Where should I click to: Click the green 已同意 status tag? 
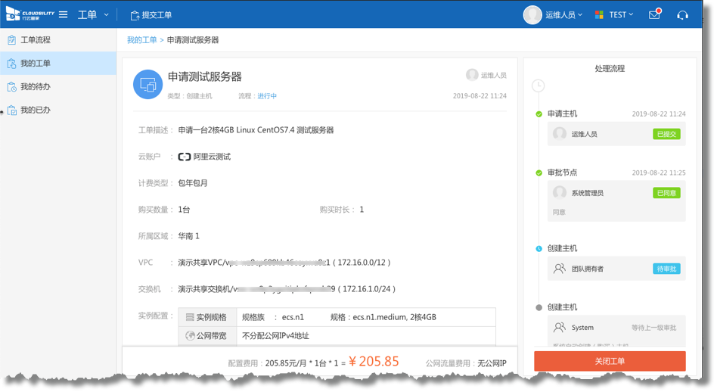(x=666, y=193)
